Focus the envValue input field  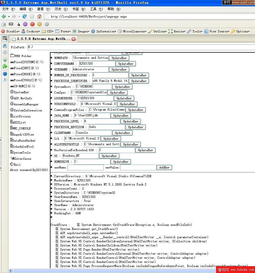click(x=138, y=167)
